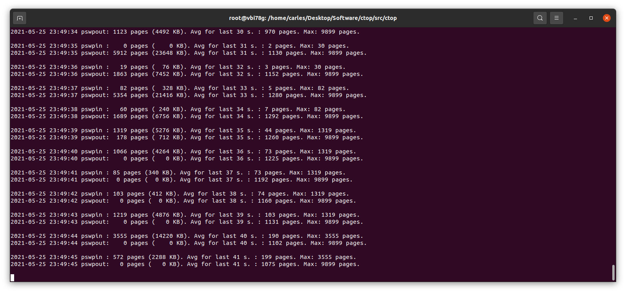Maximize the terminal window
This screenshot has width=626, height=293.
coord(591,18)
